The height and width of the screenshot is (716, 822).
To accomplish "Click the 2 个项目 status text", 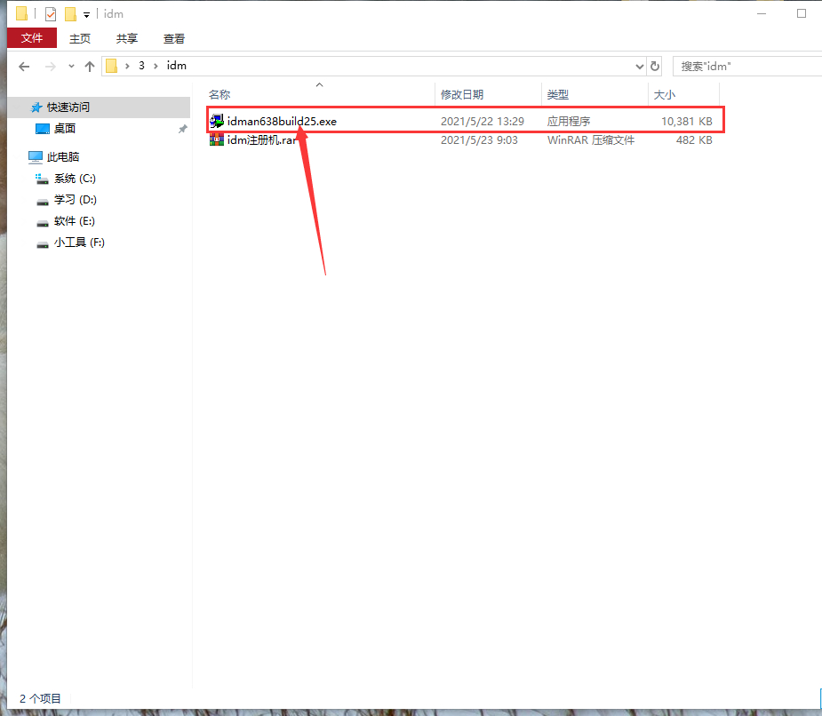I will pyautogui.click(x=40, y=699).
